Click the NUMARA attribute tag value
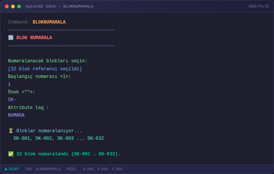Viewport: 274px width, 174px height. click(16, 115)
